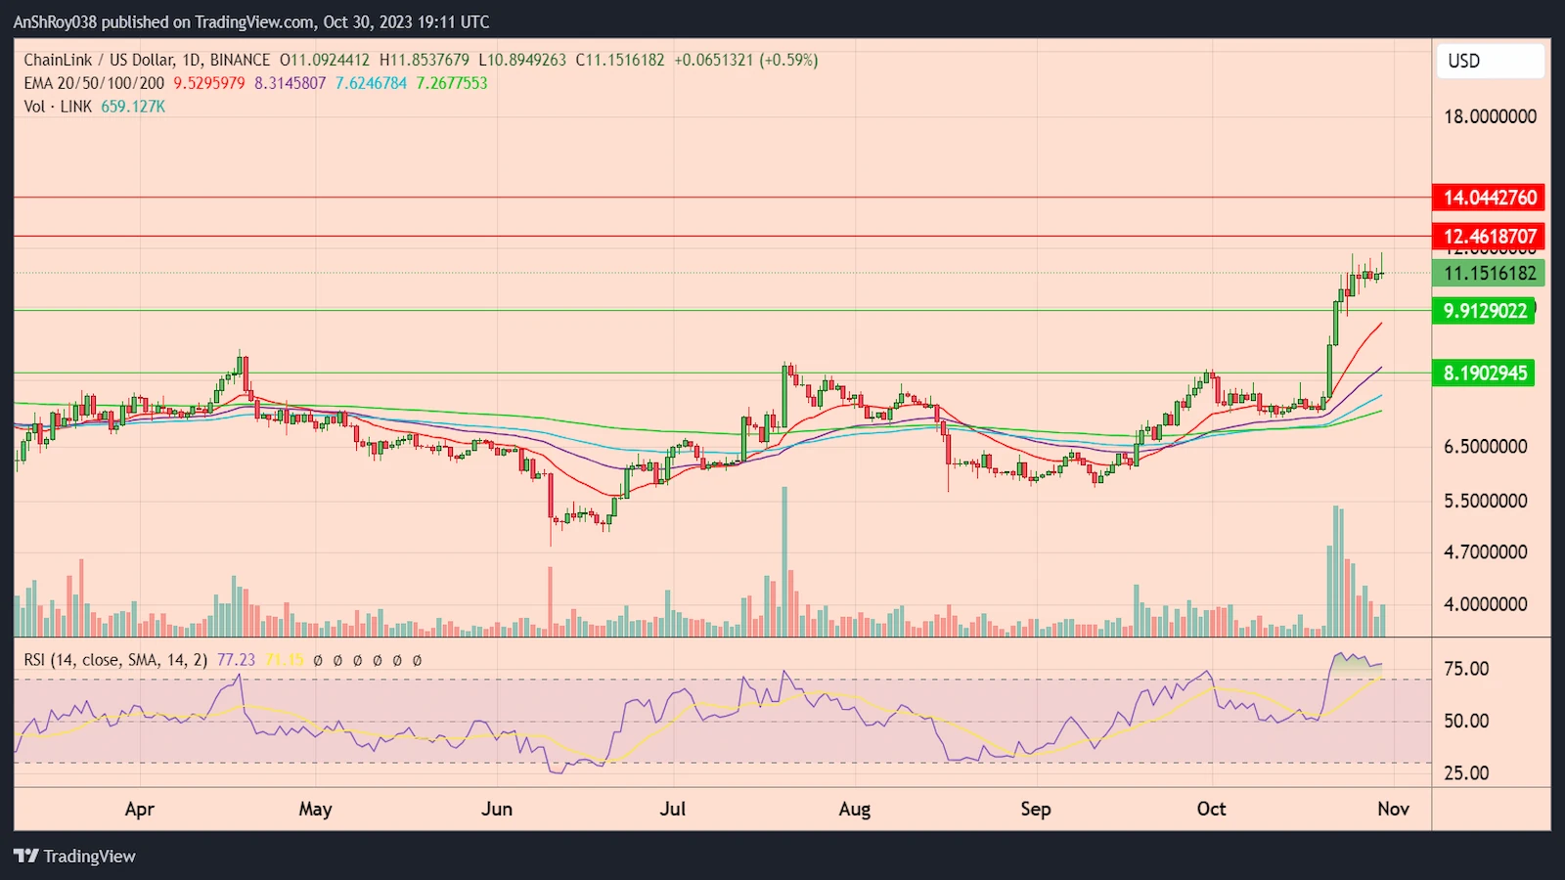
Task: Select the purple EMA 50 value 8.3145807
Action: pos(289,83)
